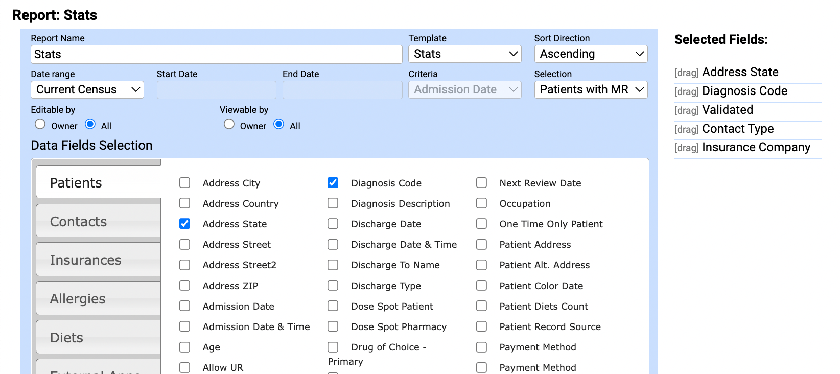Select Owner under Editable by

tap(40, 124)
